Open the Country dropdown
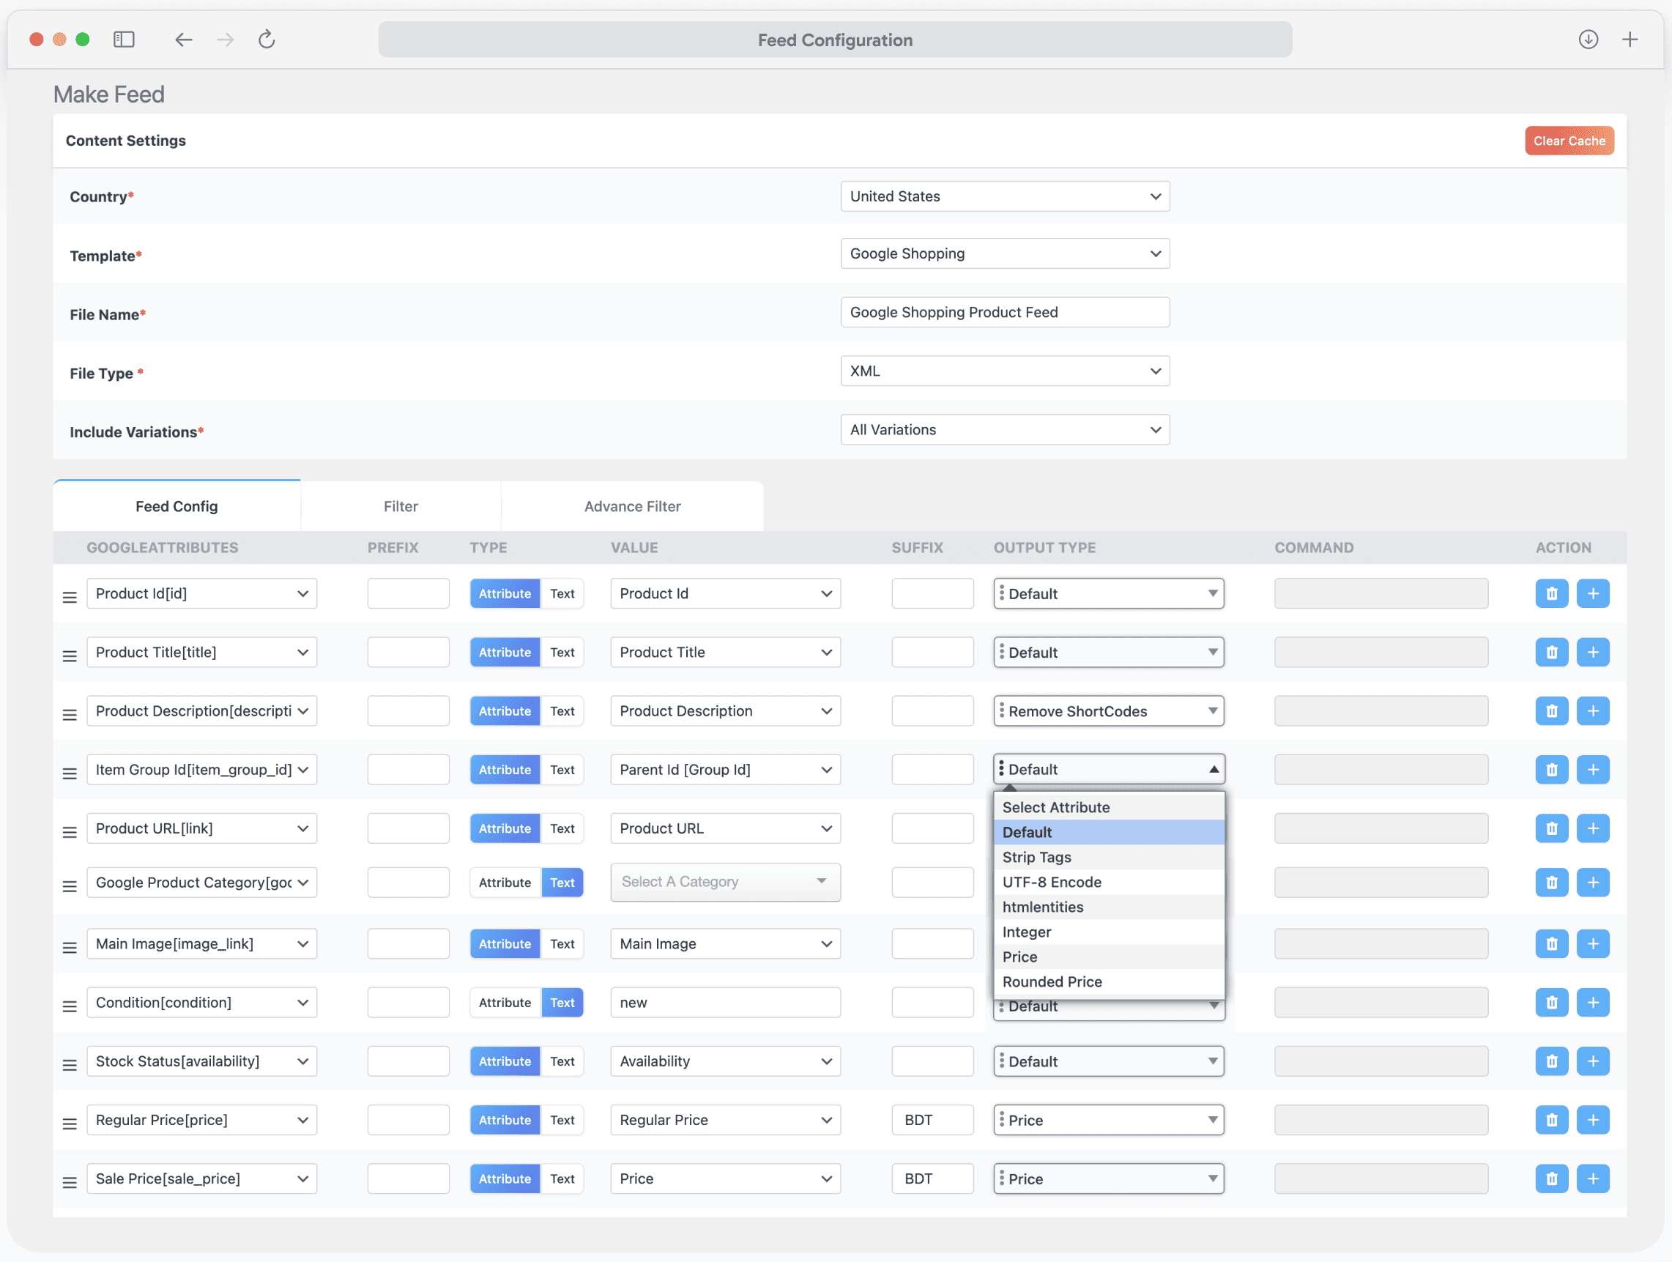This screenshot has height=1262, width=1672. click(x=1005, y=196)
